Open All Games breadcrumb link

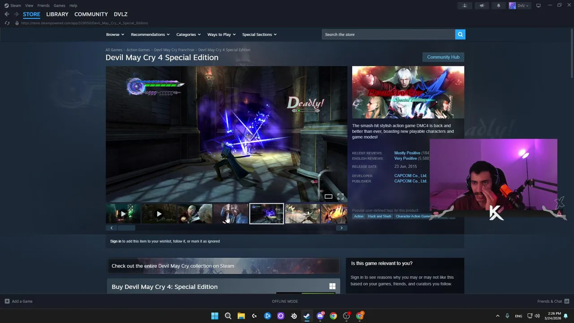pos(114,50)
